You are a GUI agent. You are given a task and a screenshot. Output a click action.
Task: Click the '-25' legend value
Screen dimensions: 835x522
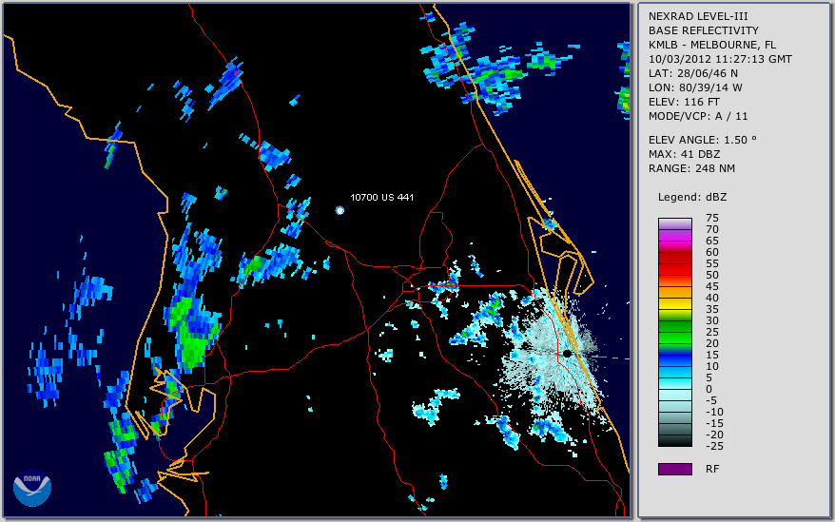712,446
